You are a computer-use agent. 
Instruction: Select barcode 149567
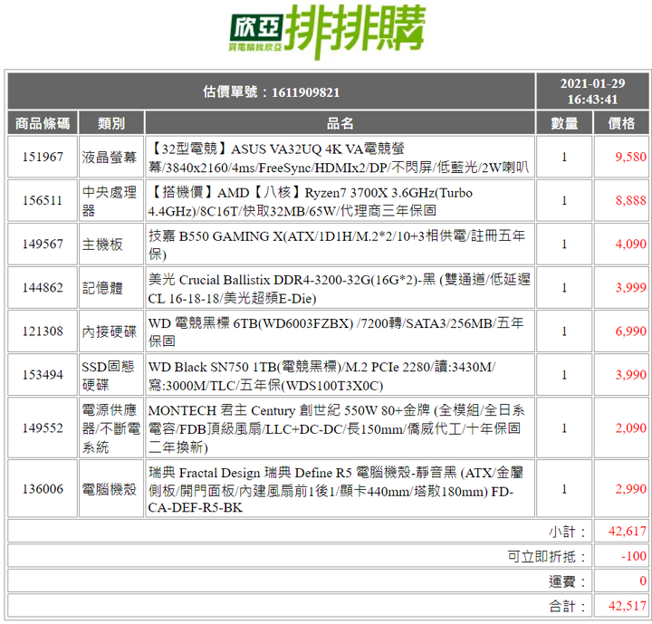click(43, 244)
